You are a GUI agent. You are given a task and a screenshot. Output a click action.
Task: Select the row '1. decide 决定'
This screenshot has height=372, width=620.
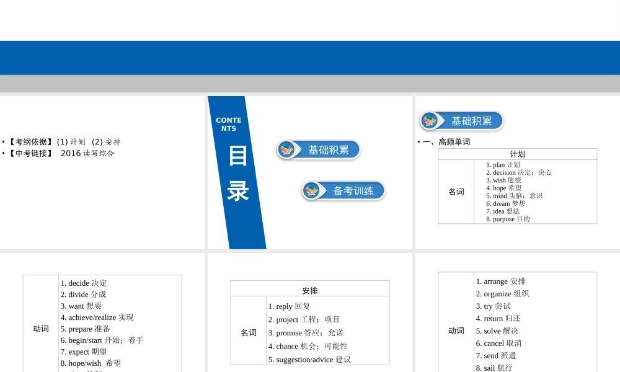pos(84,283)
